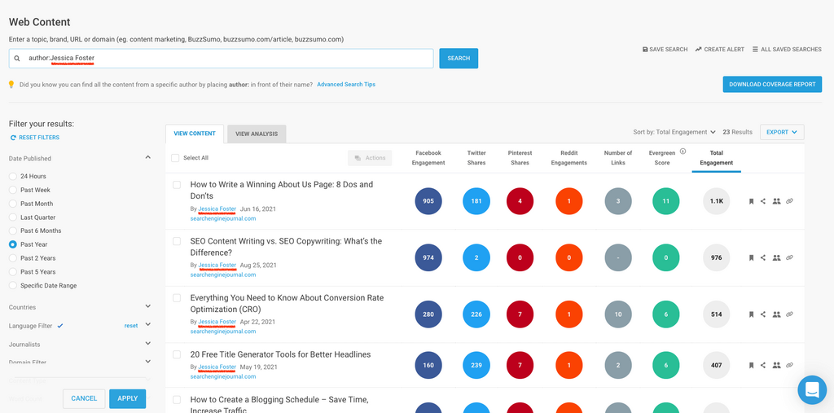834x413 pixels.
Task: Click the Download Coverage Report button
Action: (772, 85)
